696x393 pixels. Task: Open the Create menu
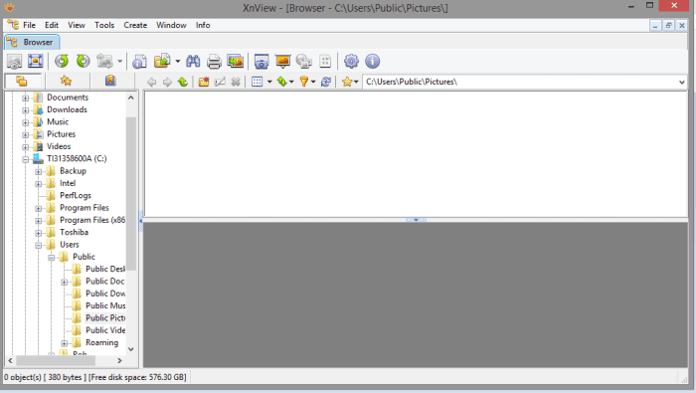[135, 25]
